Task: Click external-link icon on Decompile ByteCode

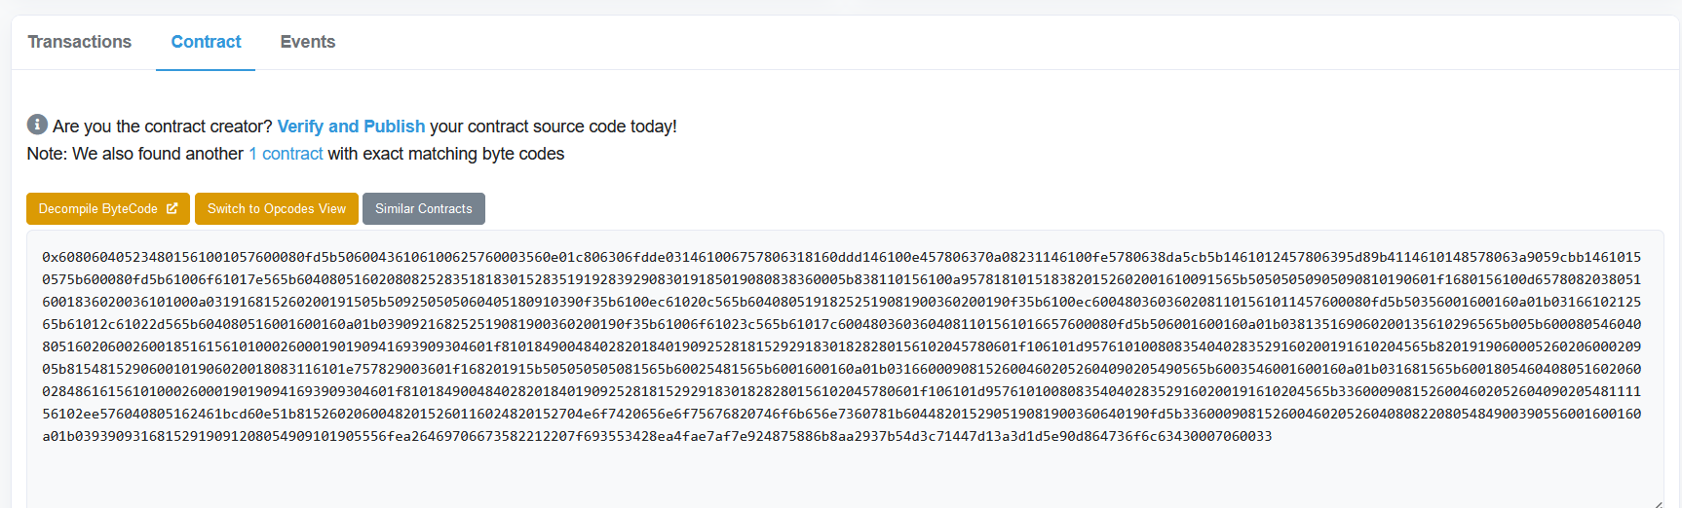Action: coord(172,208)
